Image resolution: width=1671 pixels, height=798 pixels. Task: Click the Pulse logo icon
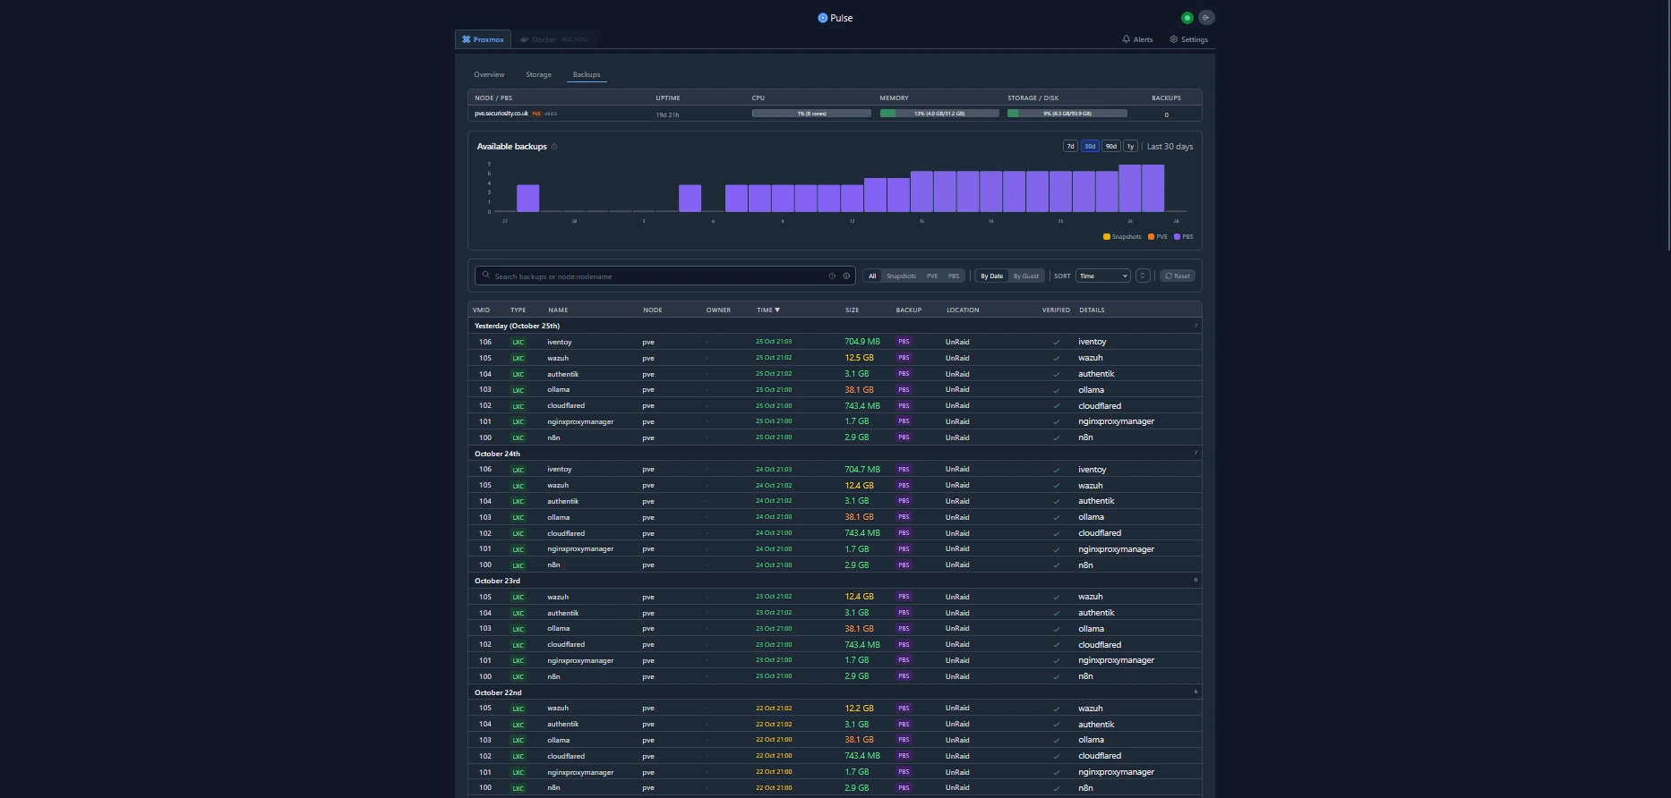click(x=822, y=18)
